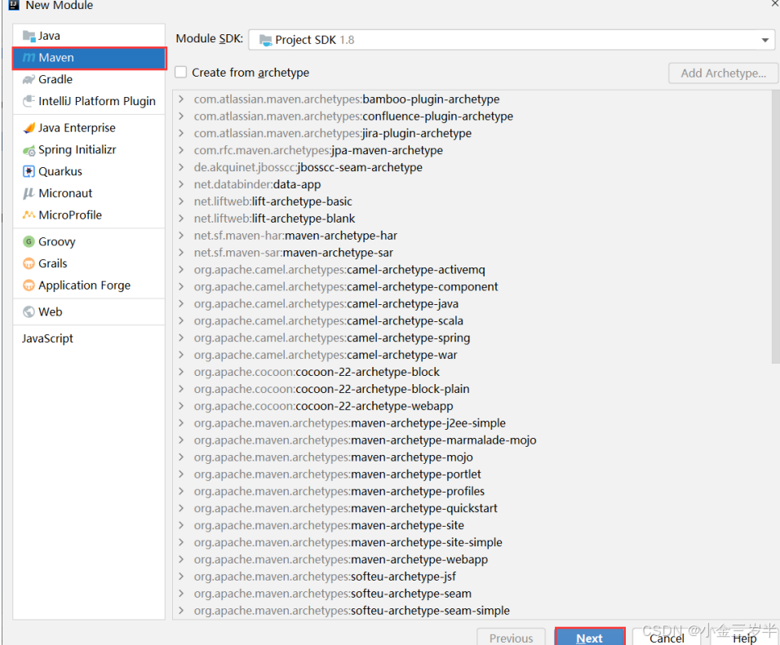Select maven-archetype-profiles row
The width and height of the screenshot is (780, 645).
click(472, 491)
